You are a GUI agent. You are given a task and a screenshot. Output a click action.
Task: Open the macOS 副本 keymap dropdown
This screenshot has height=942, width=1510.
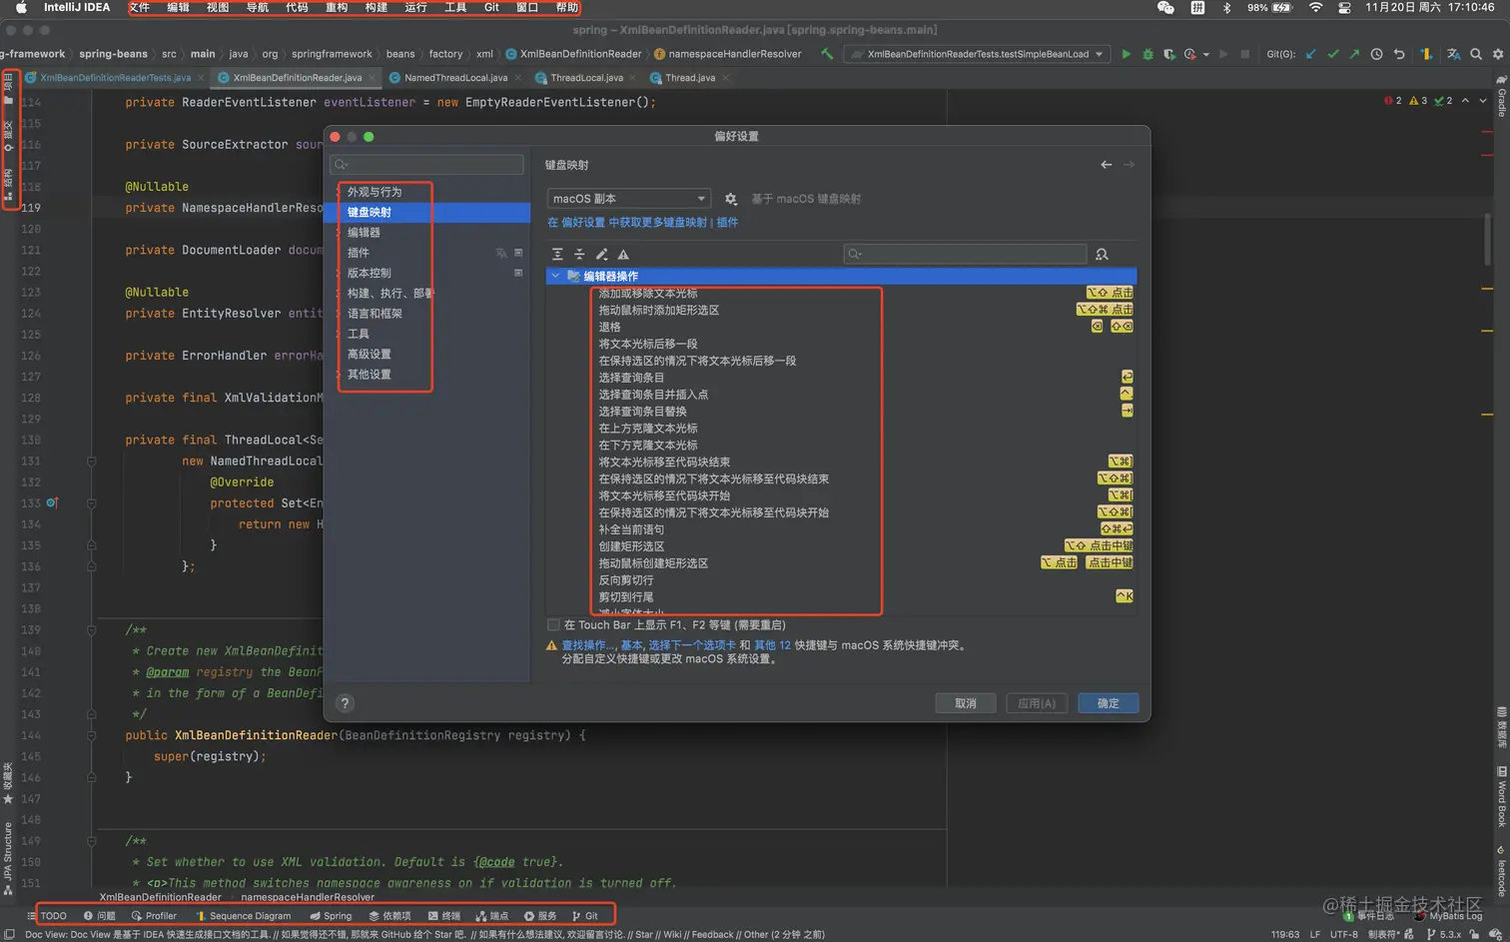tap(628, 199)
